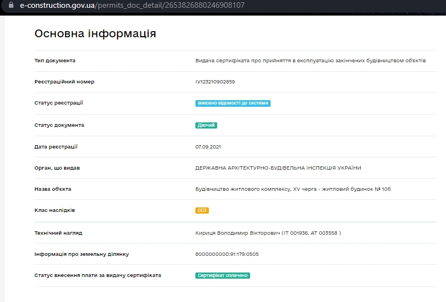Click the 'Назва об'єкта' label
446x302 pixels.
click(53, 189)
